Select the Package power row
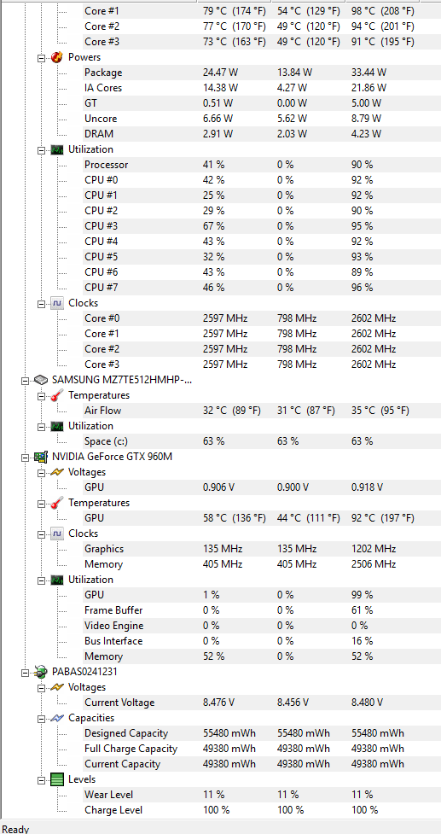The image size is (441, 834). click(x=260, y=73)
